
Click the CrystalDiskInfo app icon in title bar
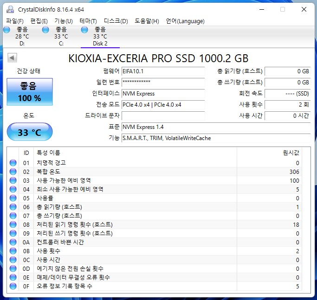[10, 9]
